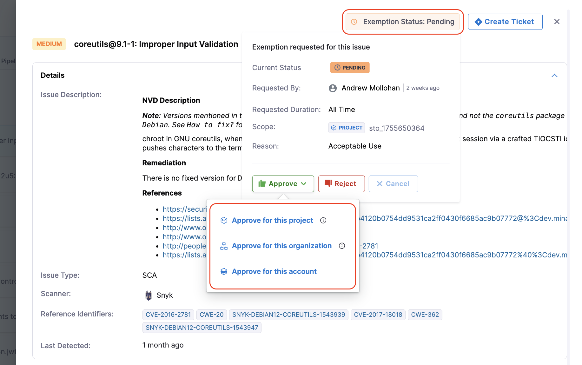Select Approve for this organization
The width and height of the screenshot is (582, 365).
[x=281, y=246]
